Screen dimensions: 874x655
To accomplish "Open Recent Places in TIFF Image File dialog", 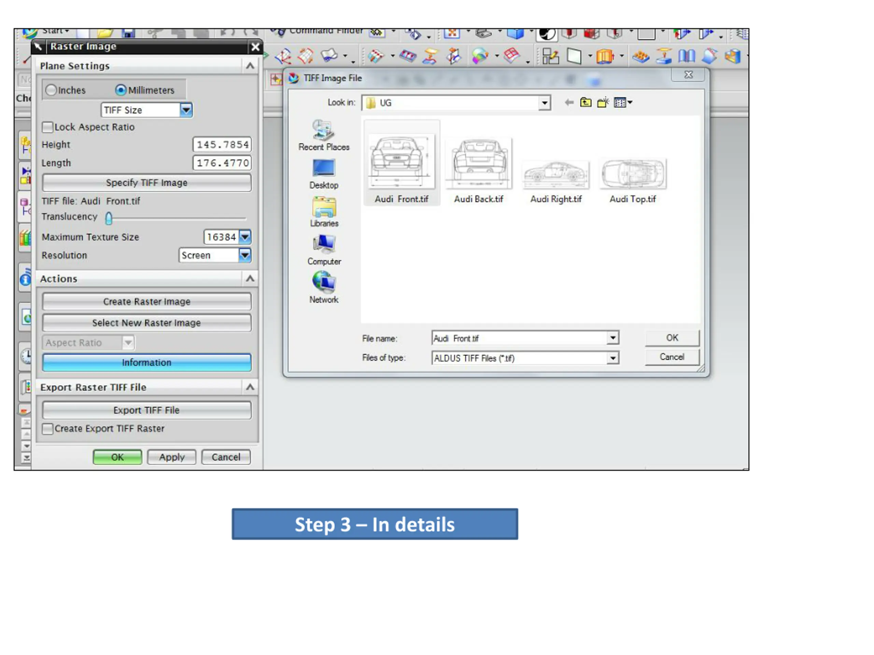I will click(324, 135).
